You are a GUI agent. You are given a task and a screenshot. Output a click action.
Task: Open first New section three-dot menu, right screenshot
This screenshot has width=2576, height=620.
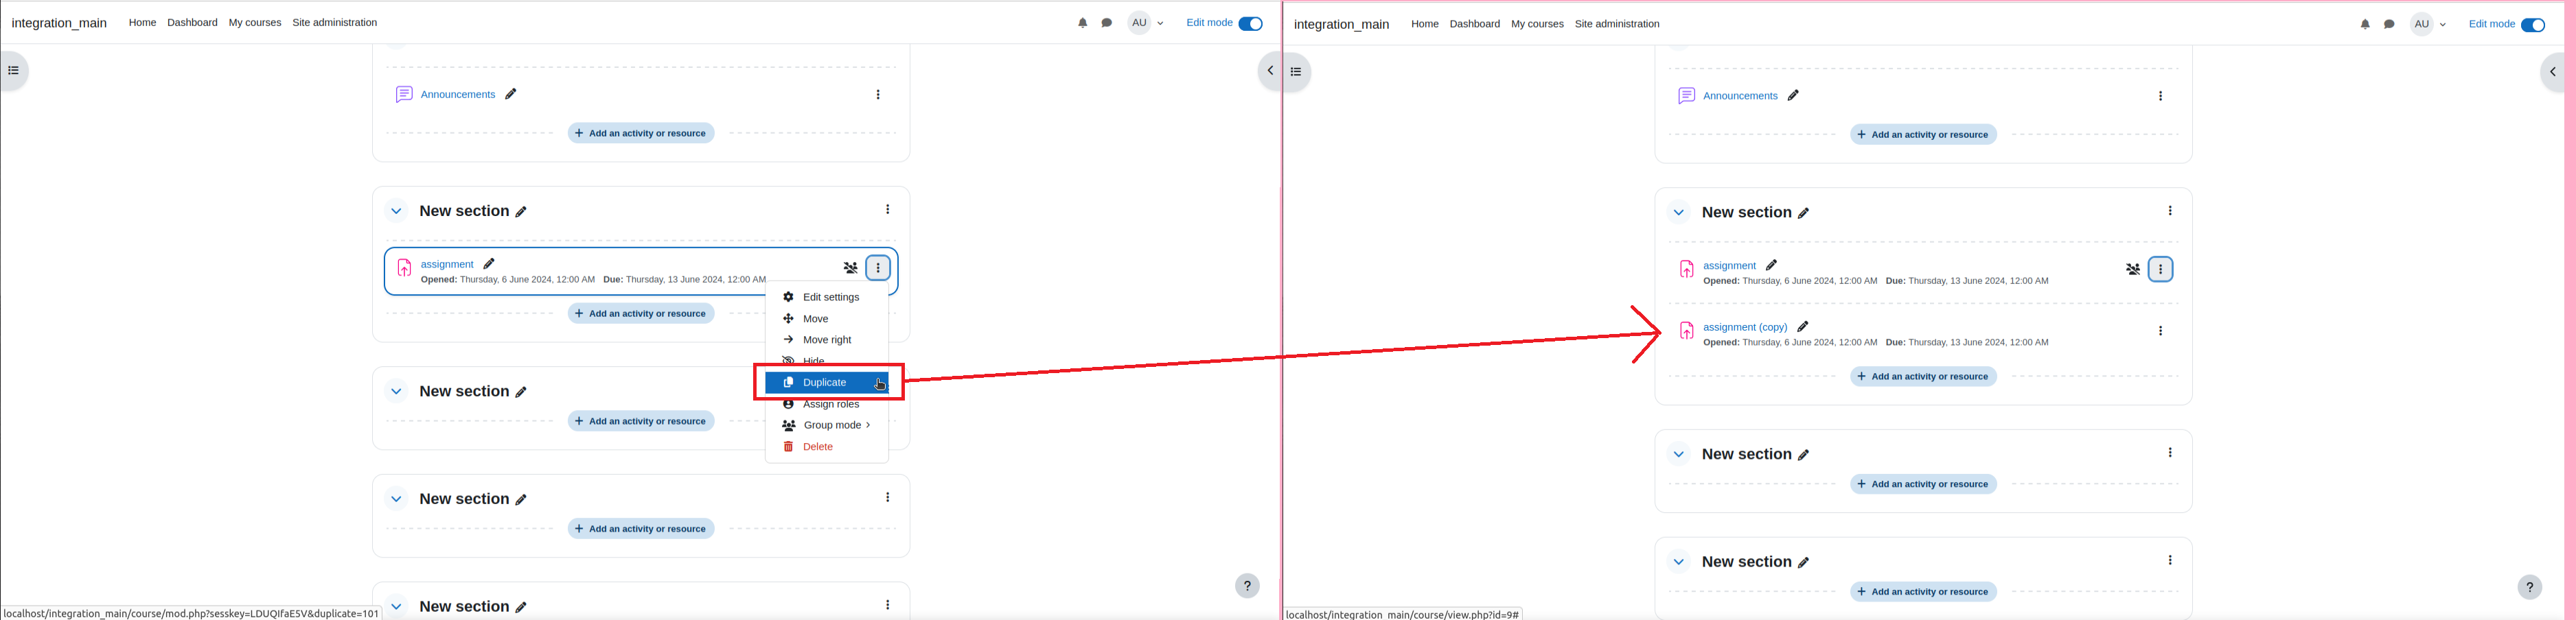tap(2169, 211)
